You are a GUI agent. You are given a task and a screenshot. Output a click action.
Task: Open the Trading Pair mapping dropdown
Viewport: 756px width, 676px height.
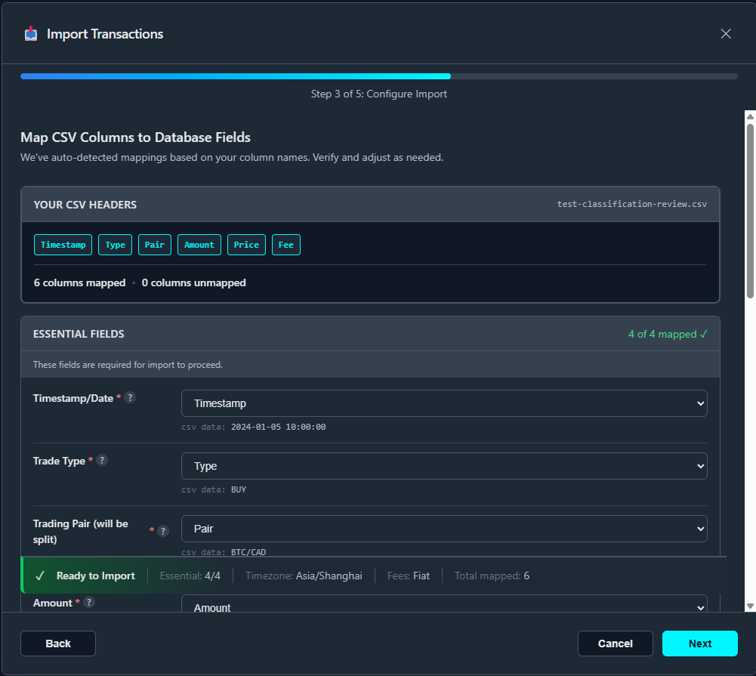(444, 529)
